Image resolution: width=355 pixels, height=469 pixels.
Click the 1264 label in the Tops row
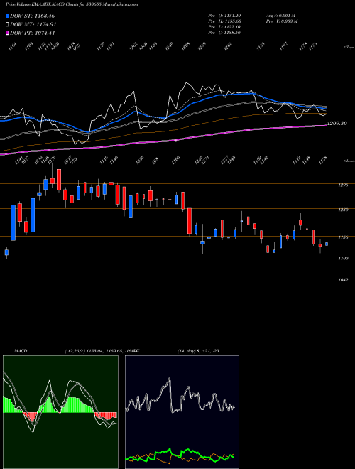click(x=228, y=46)
